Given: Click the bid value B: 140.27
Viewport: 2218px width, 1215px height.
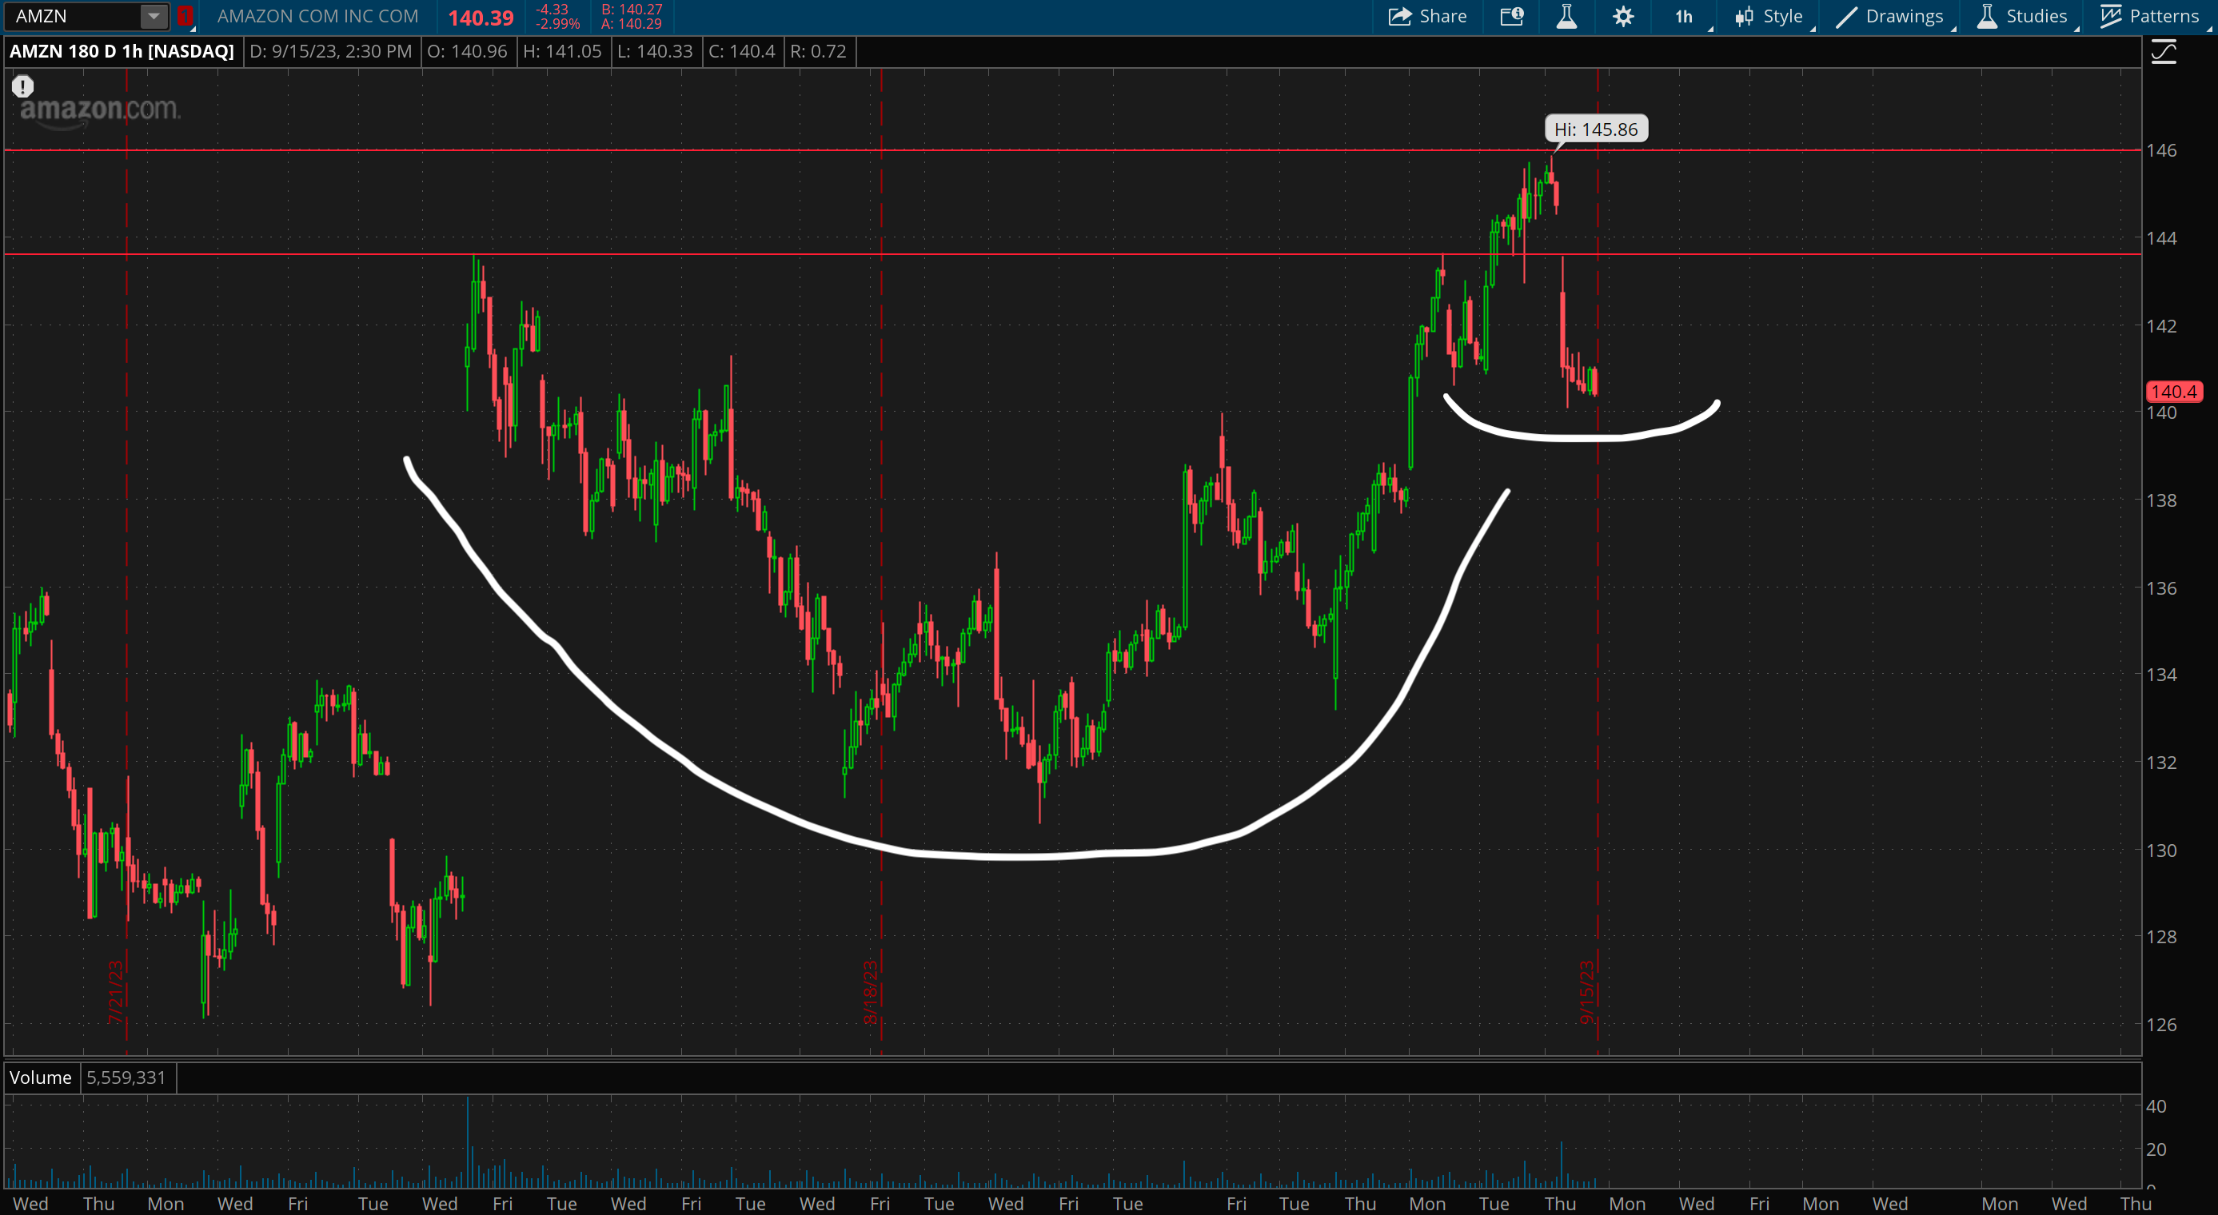Looking at the screenshot, I should click(x=632, y=10).
